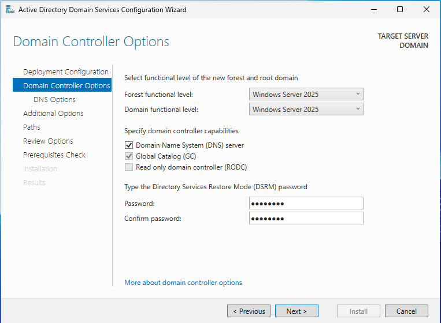Minimize the configuration wizard window

pyautogui.click(x=373, y=10)
